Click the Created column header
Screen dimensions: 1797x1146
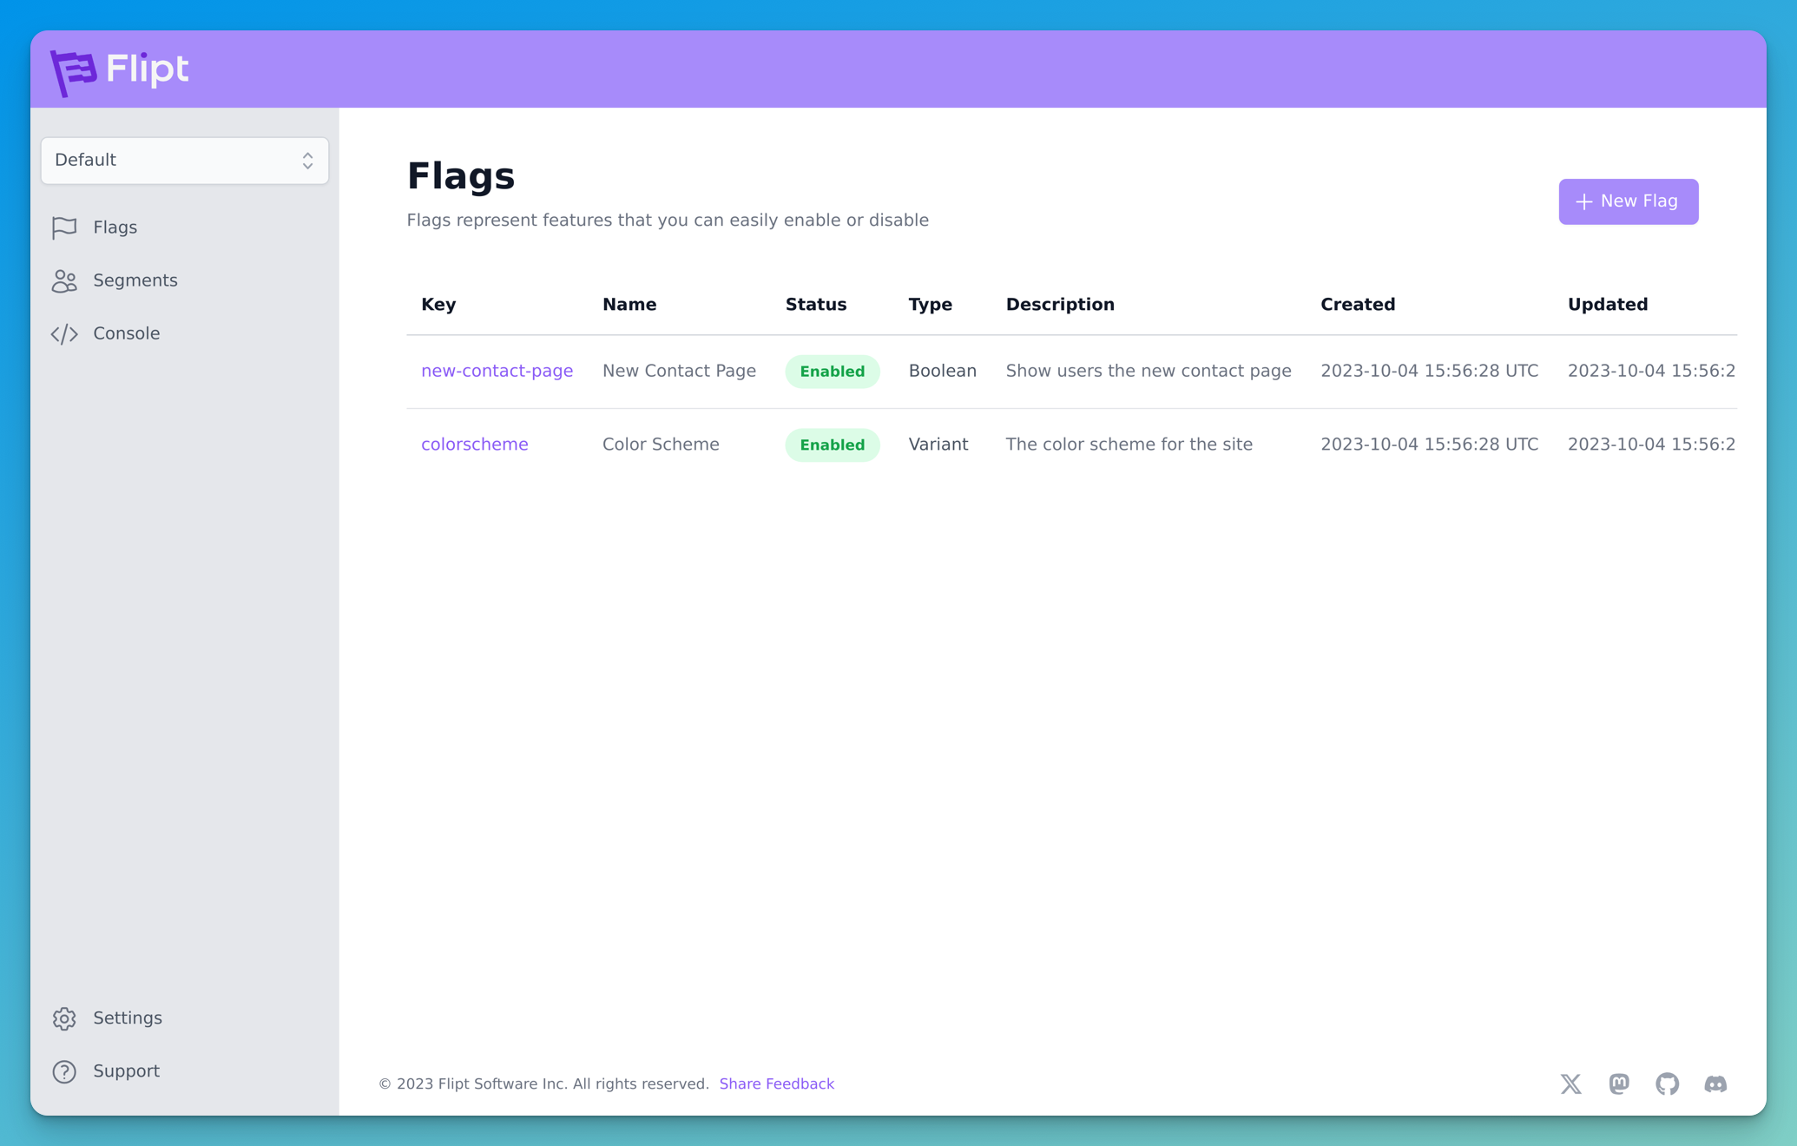coord(1358,305)
